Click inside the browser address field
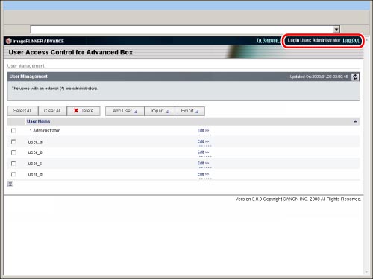Screen dimensions: 373x279 click(182, 29)
